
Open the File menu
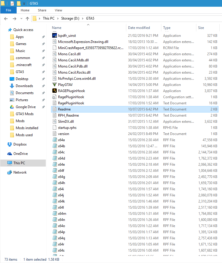(8, 10)
